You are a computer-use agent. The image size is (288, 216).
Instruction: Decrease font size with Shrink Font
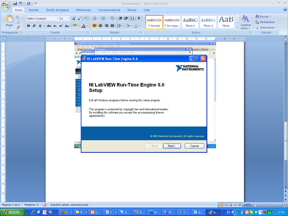[79, 18]
